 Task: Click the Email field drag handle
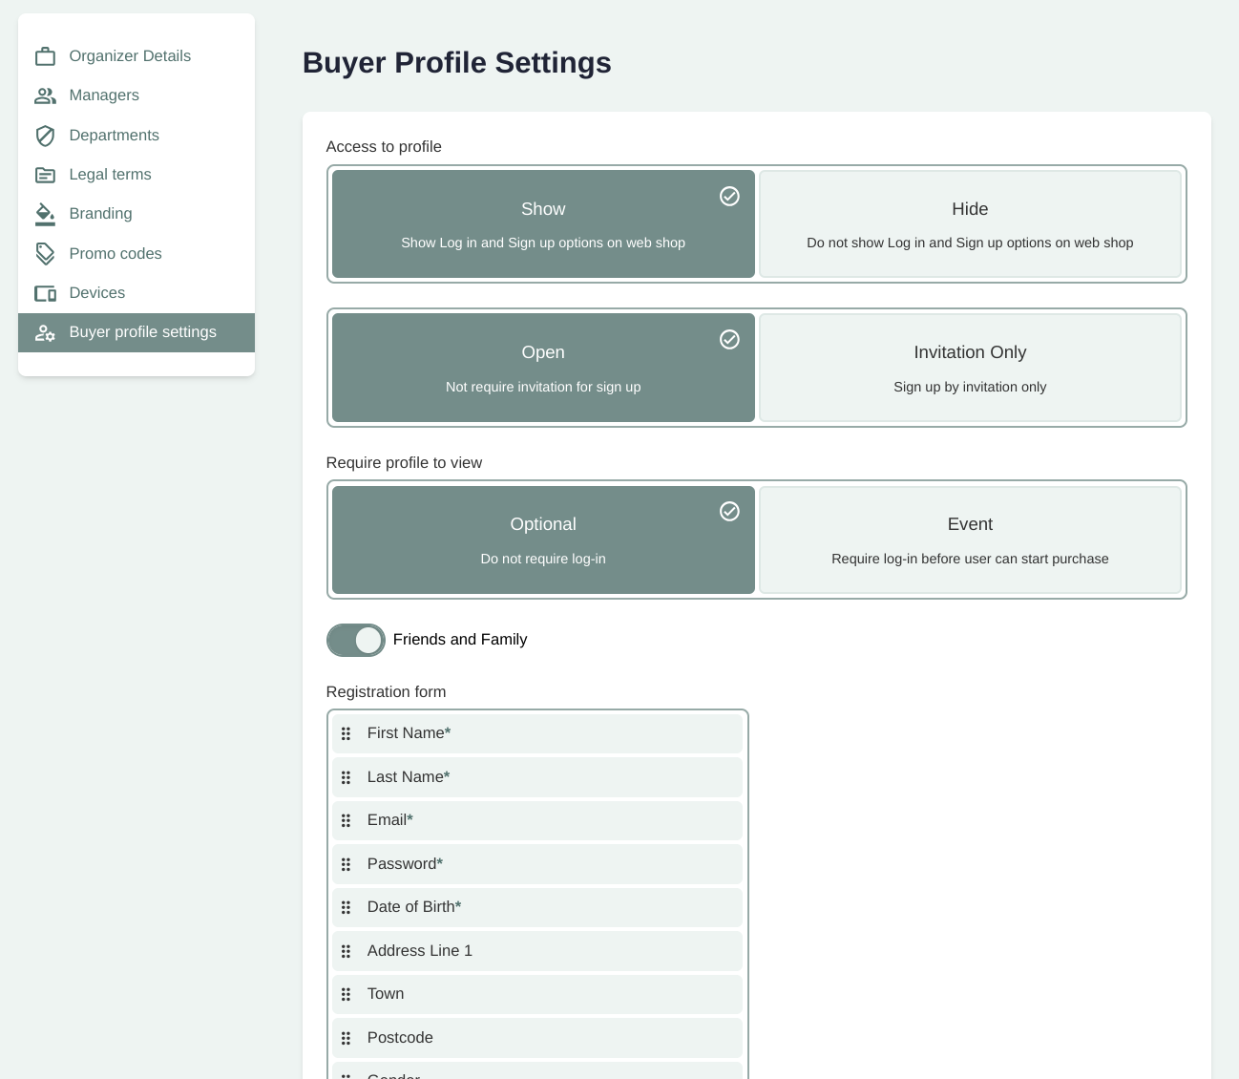(346, 820)
